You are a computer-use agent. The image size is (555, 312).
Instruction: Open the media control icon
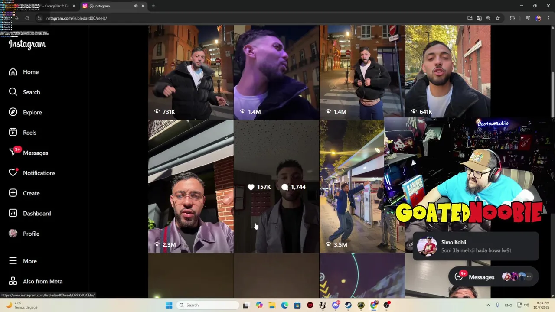click(x=528, y=18)
